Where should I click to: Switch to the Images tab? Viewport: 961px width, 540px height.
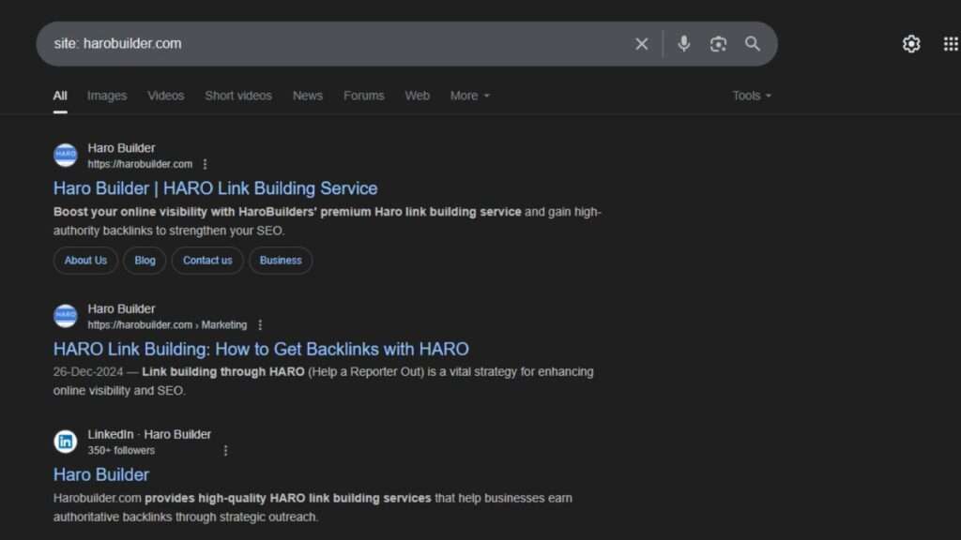point(107,96)
